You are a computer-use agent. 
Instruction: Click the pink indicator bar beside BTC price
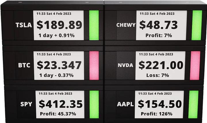[94, 65]
